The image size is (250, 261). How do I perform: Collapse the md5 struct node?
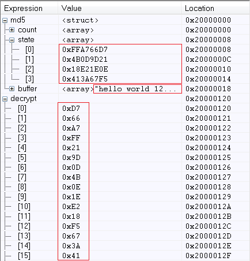[5, 21]
